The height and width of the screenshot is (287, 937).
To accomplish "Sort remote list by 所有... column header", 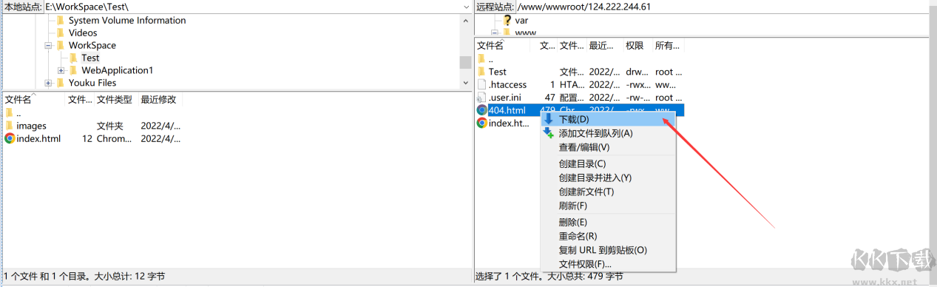I will (x=668, y=46).
